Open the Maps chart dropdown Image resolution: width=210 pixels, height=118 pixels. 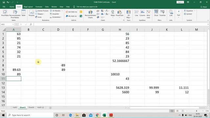click(113, 14)
